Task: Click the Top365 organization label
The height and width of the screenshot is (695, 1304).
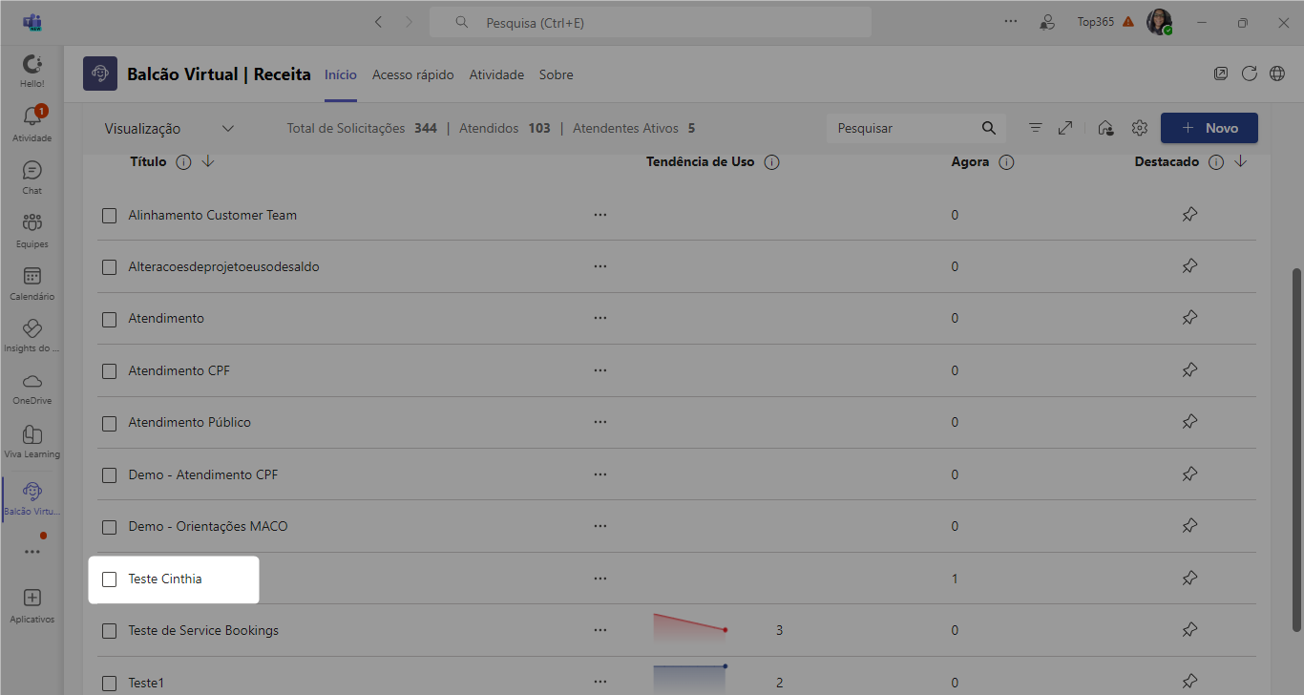Action: coord(1096,21)
